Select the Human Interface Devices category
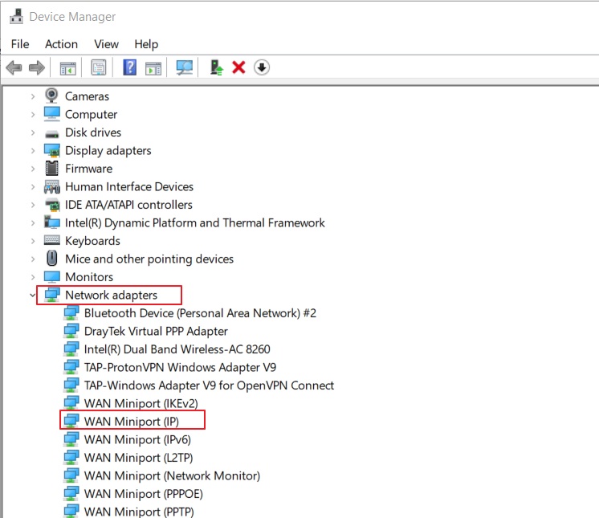The image size is (599, 518). tap(128, 186)
